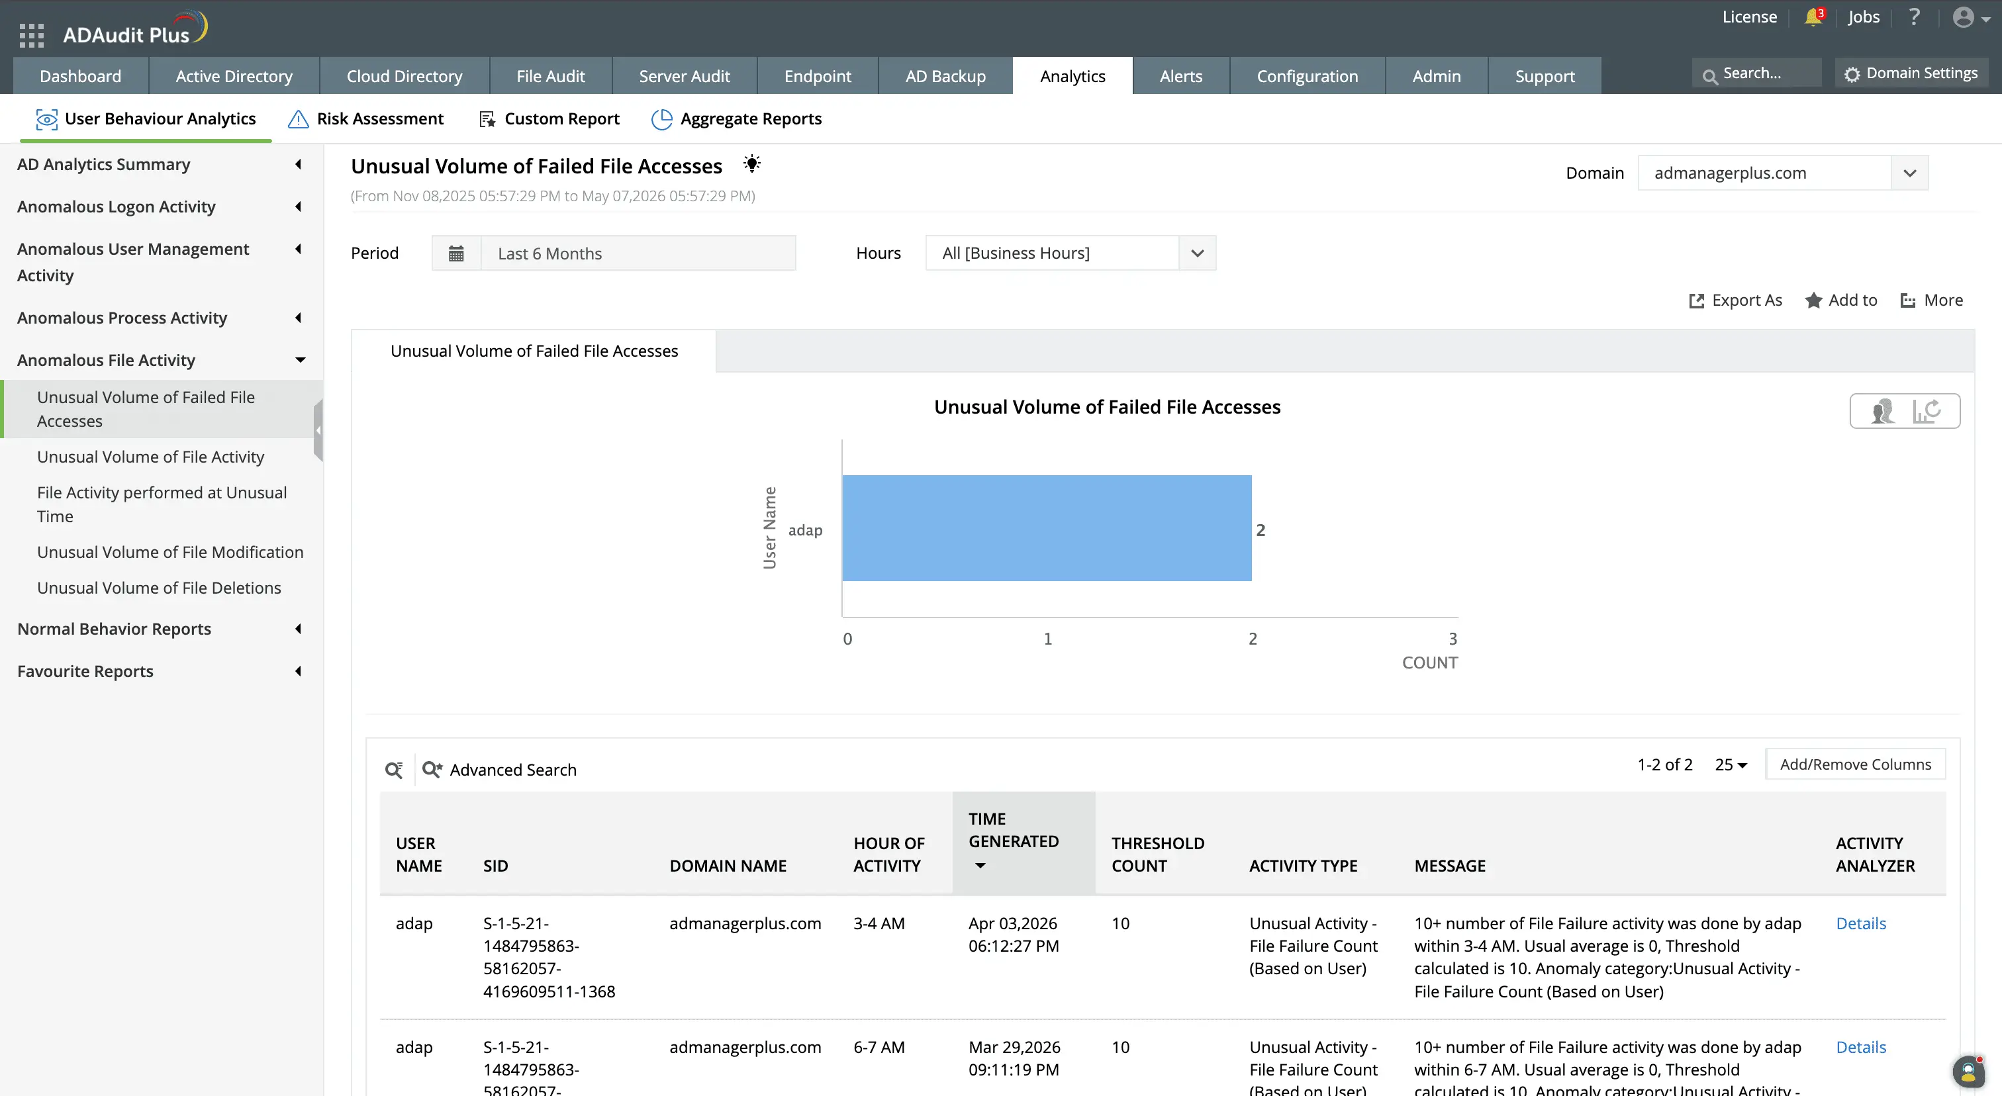Expand Anomalous User Management Activity
The width and height of the screenshot is (2002, 1096).
[160, 263]
